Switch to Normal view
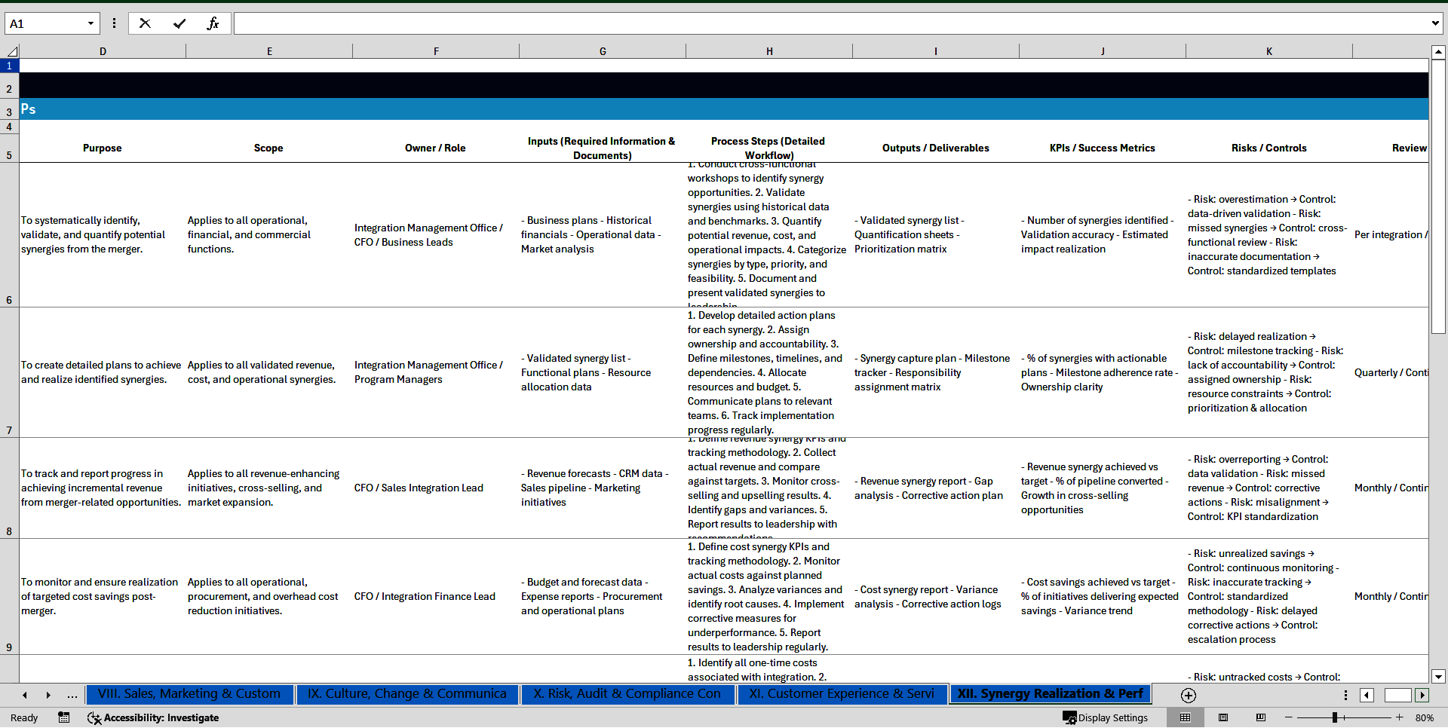This screenshot has width=1448, height=728. pyautogui.click(x=1185, y=717)
